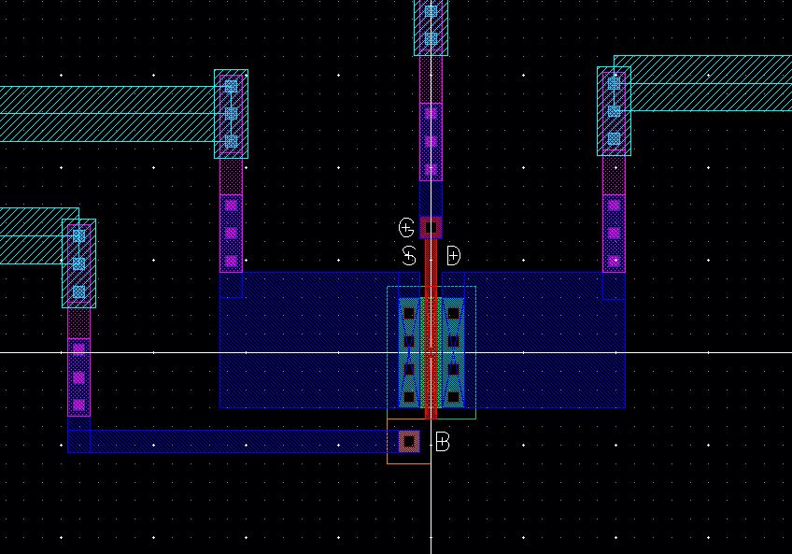Click the bottommost drain contact in transistor

[x=453, y=397]
